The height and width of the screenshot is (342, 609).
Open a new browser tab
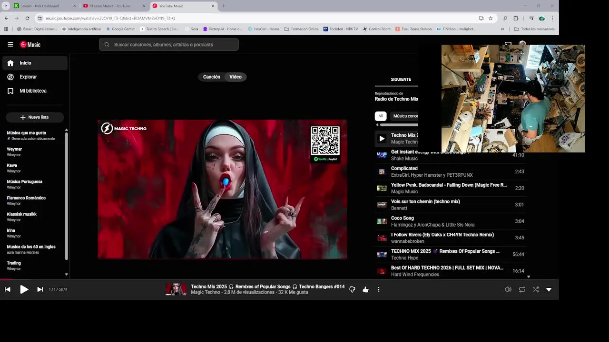tap(223, 6)
